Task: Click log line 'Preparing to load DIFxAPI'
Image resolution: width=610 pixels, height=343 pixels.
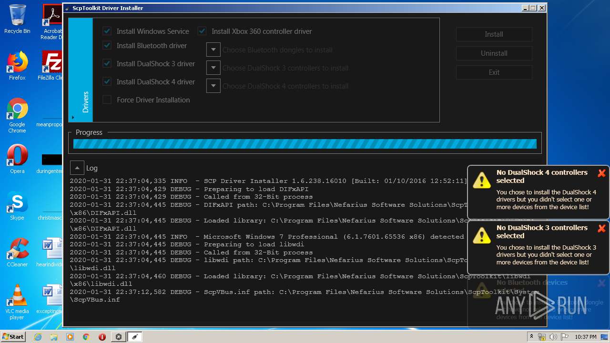Action: [189, 189]
